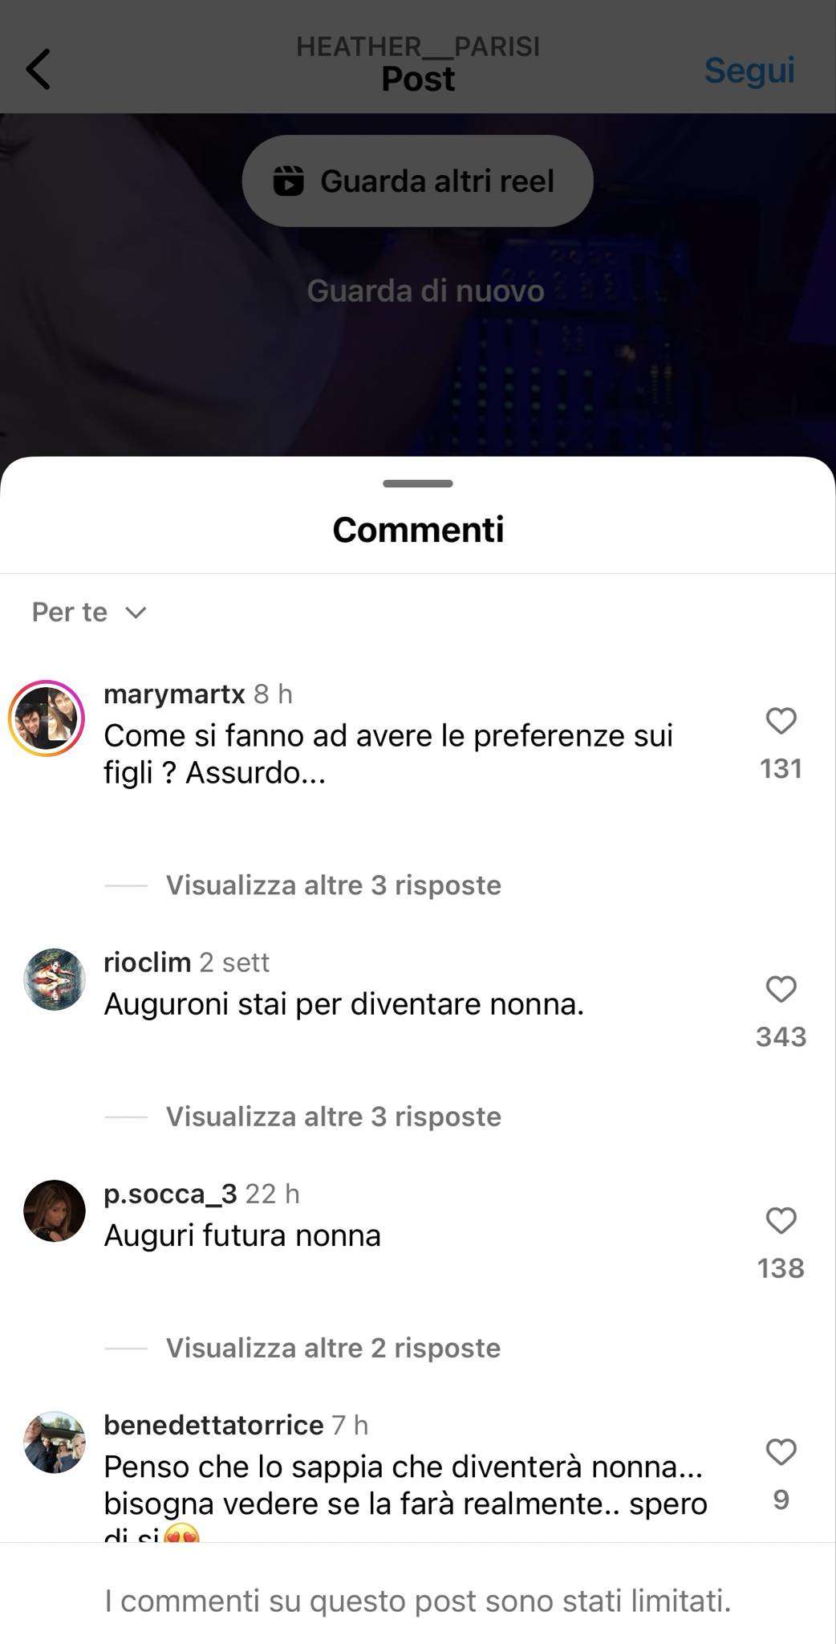The width and height of the screenshot is (836, 1644).
Task: Like marymartx's comment with the heart
Action: coord(781,721)
